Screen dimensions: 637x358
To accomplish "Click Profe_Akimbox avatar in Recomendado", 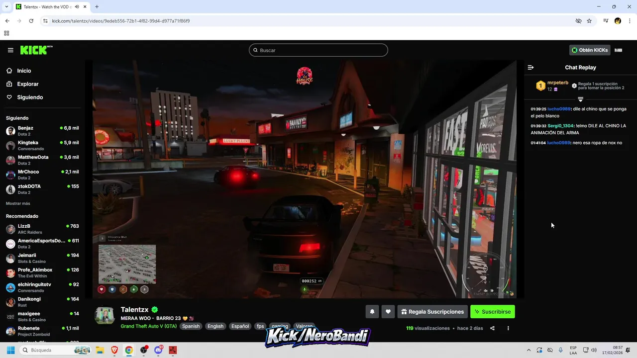I will click(10, 273).
